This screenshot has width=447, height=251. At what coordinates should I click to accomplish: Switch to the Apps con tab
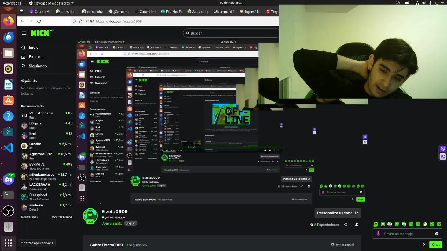click(198, 12)
